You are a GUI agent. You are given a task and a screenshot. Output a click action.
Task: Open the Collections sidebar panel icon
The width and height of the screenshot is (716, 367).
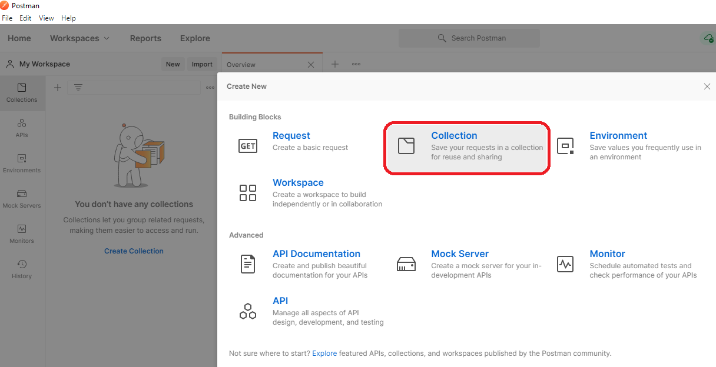click(22, 88)
